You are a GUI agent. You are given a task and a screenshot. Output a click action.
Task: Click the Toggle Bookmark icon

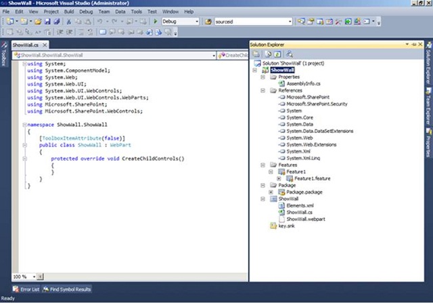(102, 32)
